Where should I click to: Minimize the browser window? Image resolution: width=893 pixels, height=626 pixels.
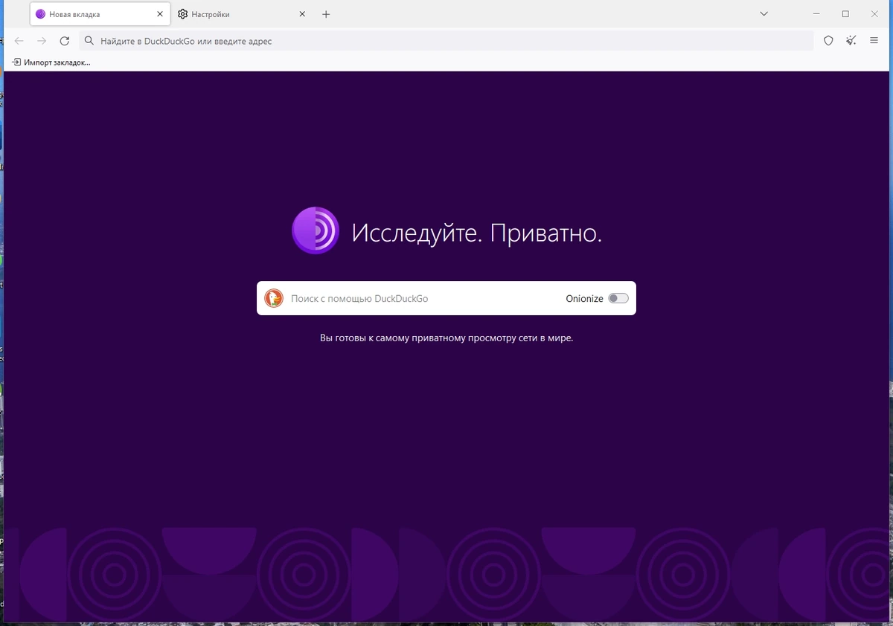tap(817, 14)
